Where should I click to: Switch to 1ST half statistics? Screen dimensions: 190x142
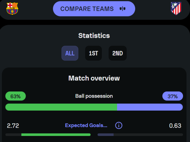pyautogui.click(x=93, y=53)
